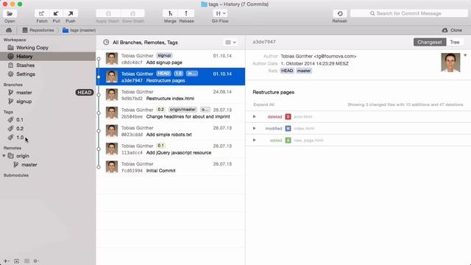This screenshot has width=471, height=265.
Task: Switch to the Changeset view
Action: tap(430, 42)
